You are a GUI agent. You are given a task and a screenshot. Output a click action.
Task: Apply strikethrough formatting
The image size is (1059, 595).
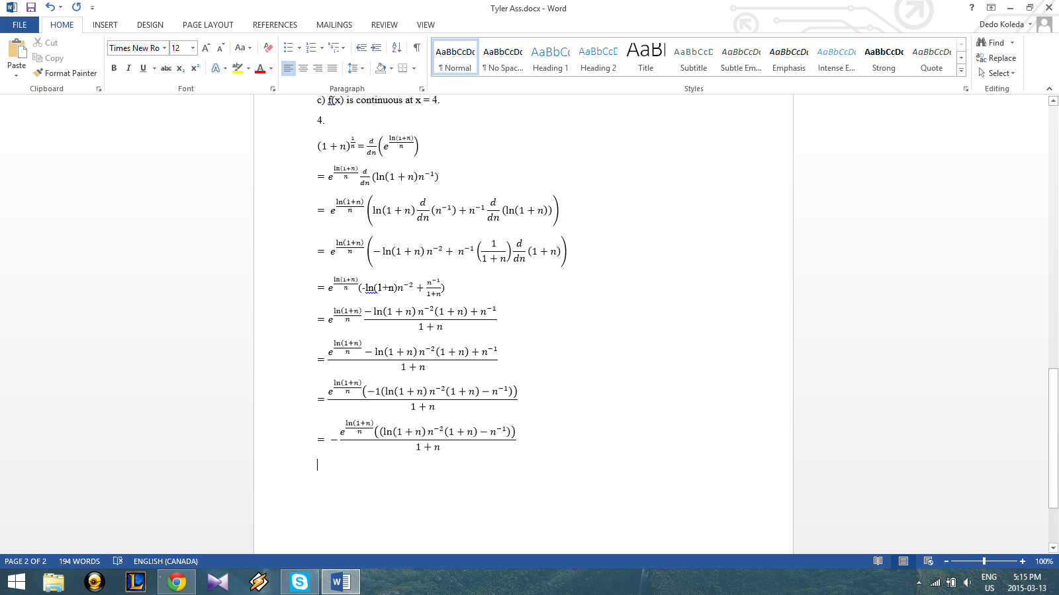point(166,68)
